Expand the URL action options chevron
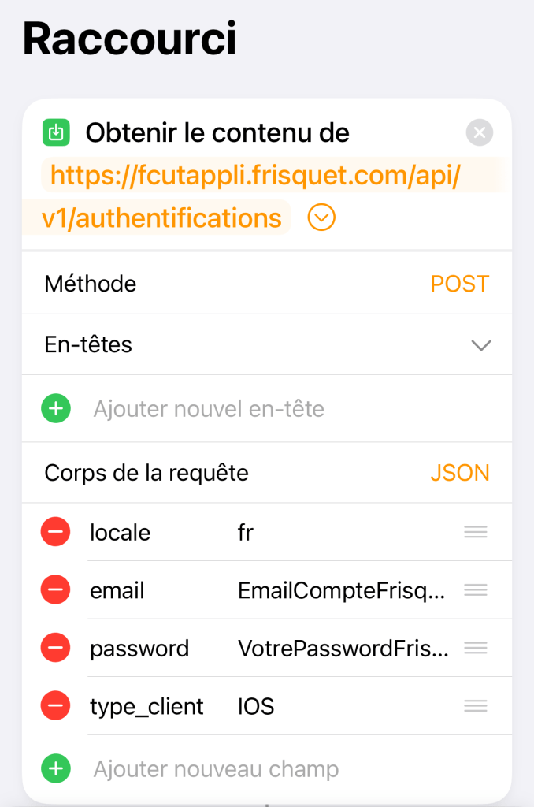 321,218
